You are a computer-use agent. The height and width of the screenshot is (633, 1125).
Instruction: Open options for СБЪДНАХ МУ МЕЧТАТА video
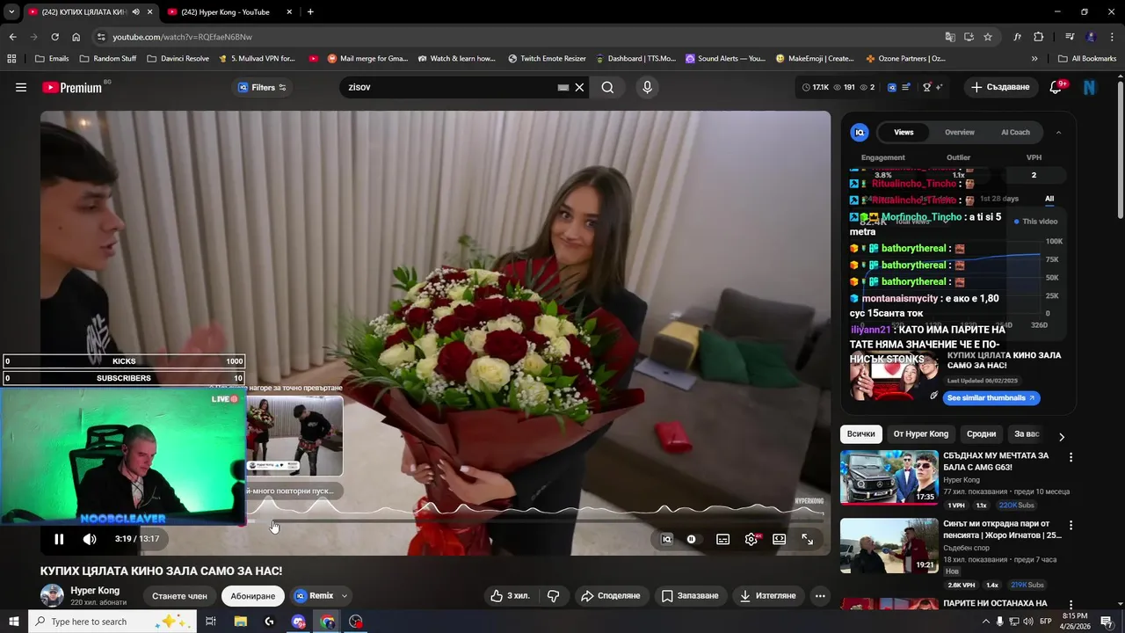tap(1071, 457)
